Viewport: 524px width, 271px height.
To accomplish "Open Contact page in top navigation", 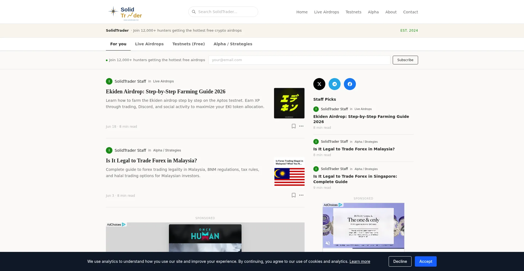I will 410,12.
